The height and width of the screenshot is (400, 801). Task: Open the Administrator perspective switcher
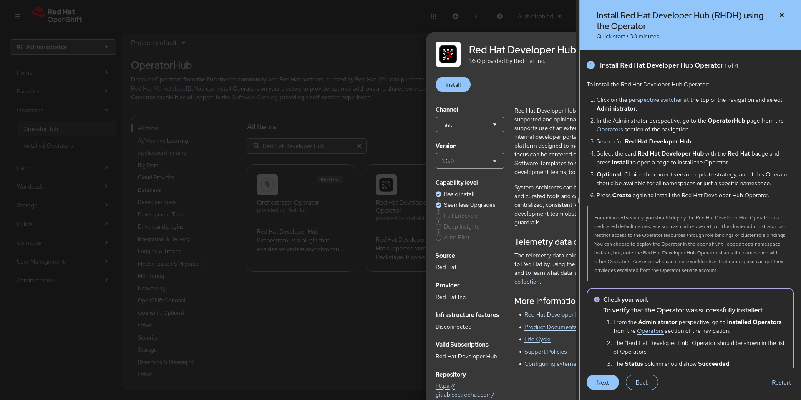point(63,47)
